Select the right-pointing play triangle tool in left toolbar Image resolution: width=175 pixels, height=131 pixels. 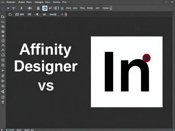3,81
